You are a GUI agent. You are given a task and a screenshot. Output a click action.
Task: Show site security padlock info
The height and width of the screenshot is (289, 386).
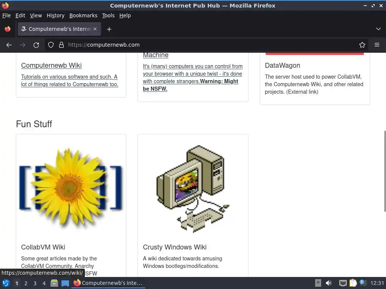[x=61, y=45]
